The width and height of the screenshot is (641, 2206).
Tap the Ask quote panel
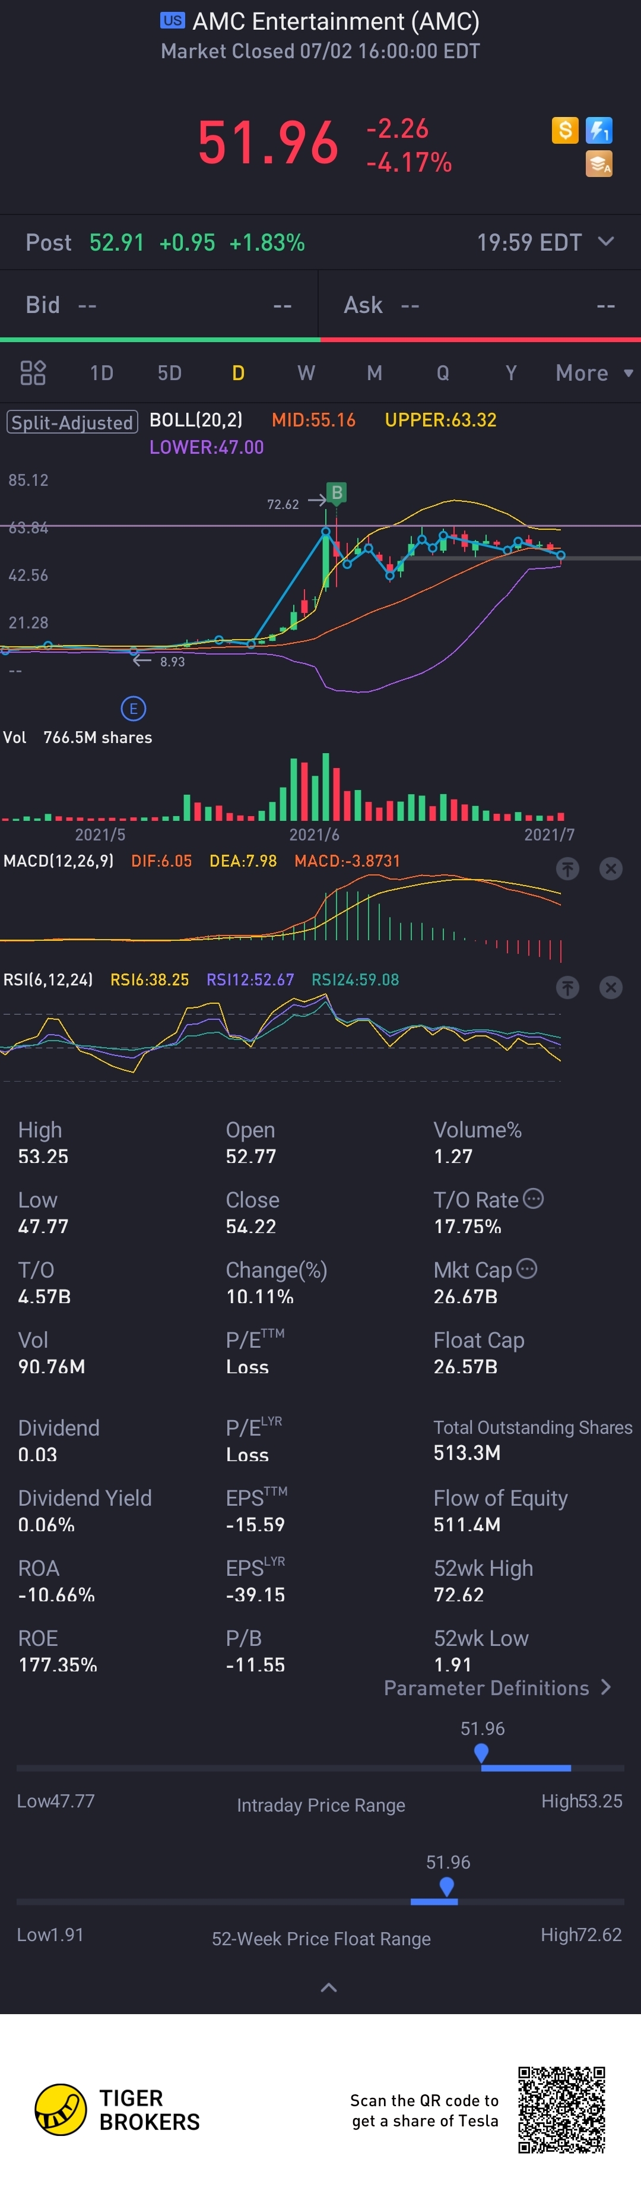(480, 305)
